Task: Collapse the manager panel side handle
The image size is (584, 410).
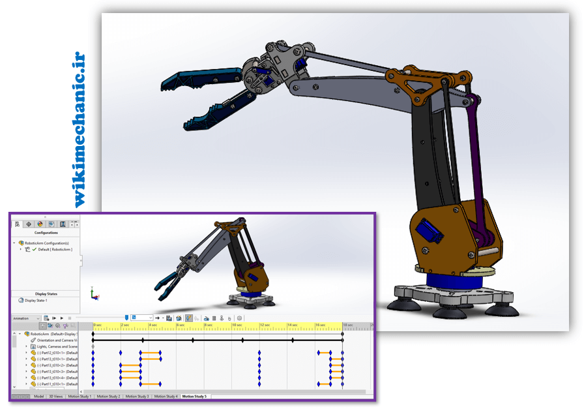Action: point(81,260)
